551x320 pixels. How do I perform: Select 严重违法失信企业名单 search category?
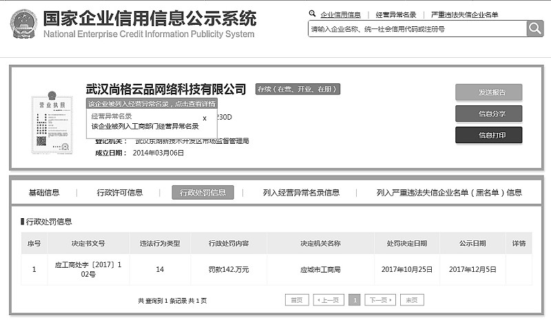pyautogui.click(x=464, y=14)
